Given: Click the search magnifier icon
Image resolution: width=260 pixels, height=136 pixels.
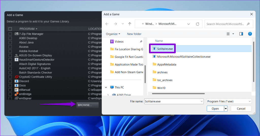Looking at the screenshot, I should [248, 24].
